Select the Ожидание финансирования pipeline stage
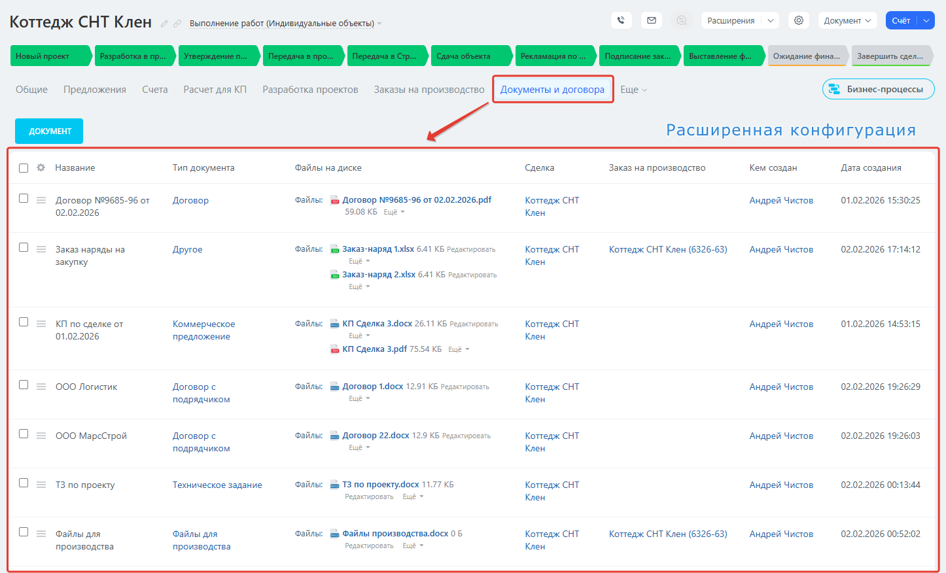This screenshot has height=573, width=946. click(x=807, y=56)
